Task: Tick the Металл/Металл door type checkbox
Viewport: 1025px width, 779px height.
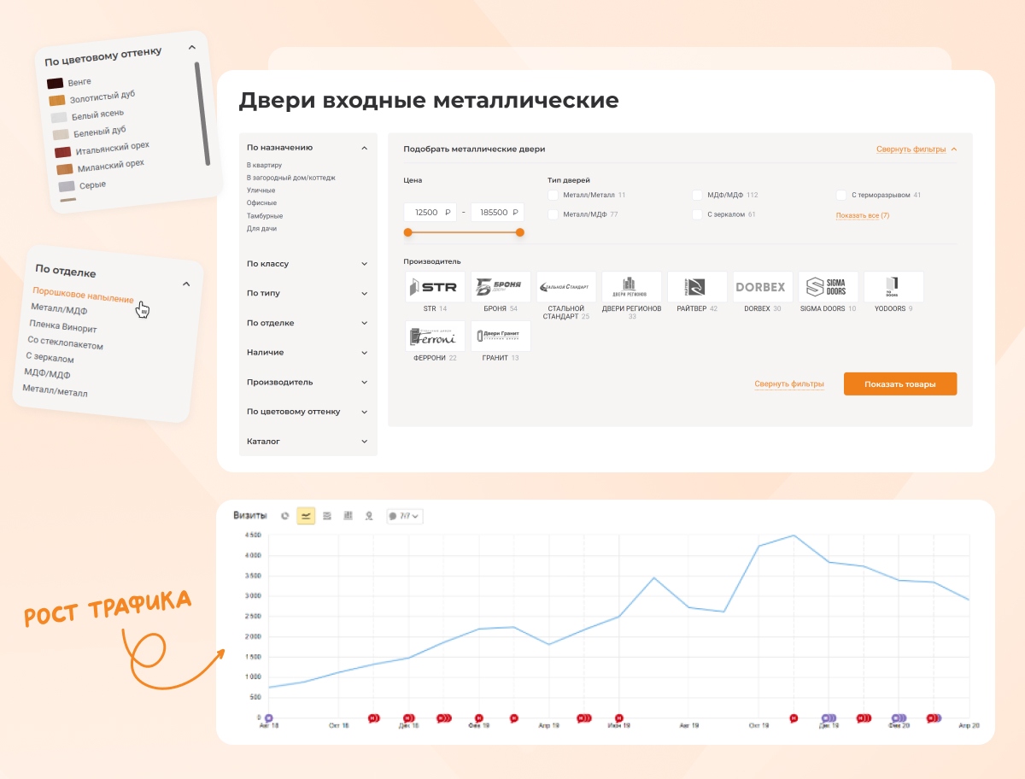Action: point(553,195)
